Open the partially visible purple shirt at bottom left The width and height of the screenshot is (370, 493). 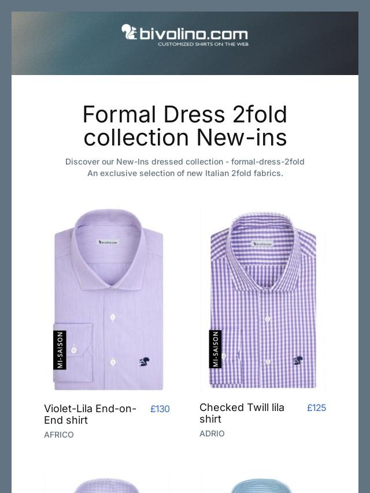tap(108, 484)
